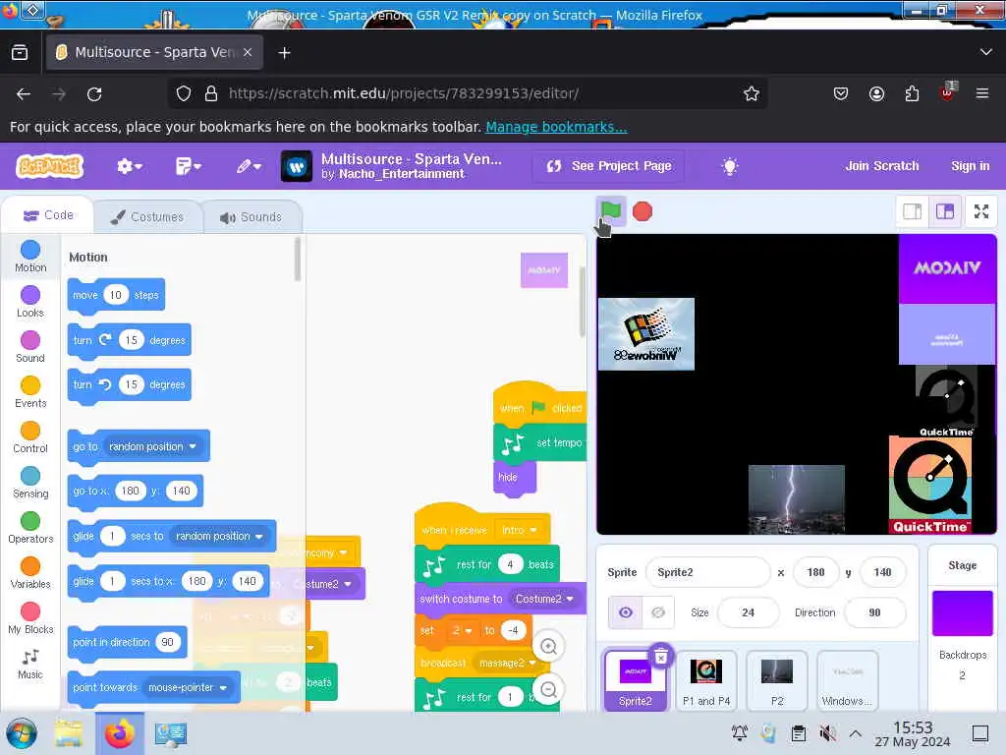Hide the sprite using crossed-eye button
The height and width of the screenshot is (755, 1006).
coord(657,612)
